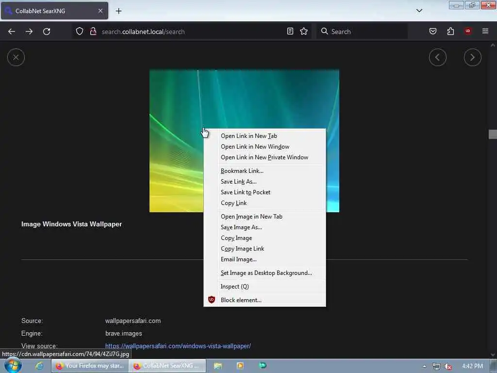Image resolution: width=497 pixels, height=373 pixels.
Task: Close the image detail view with X
Action: [16, 57]
